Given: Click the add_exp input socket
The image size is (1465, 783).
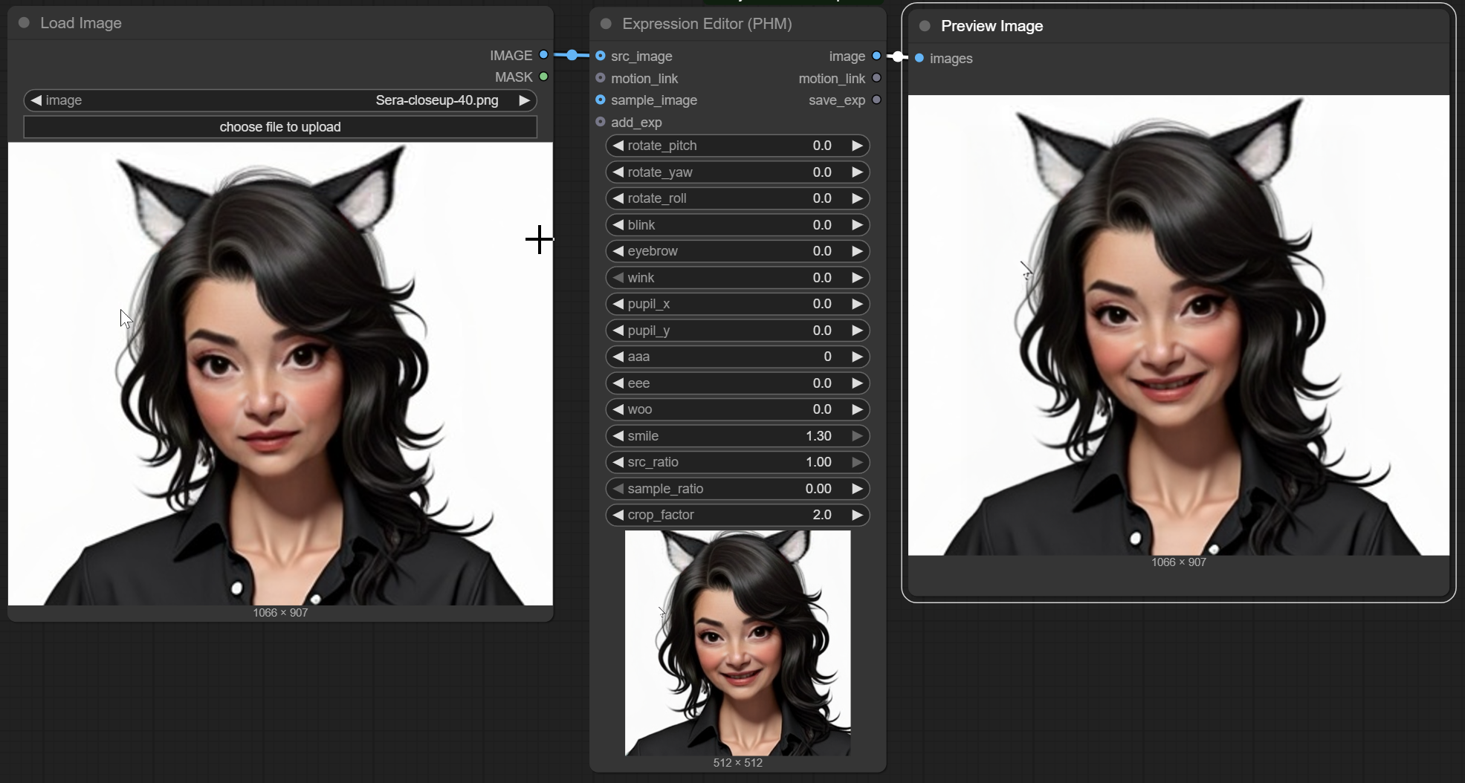Looking at the screenshot, I should (x=601, y=122).
